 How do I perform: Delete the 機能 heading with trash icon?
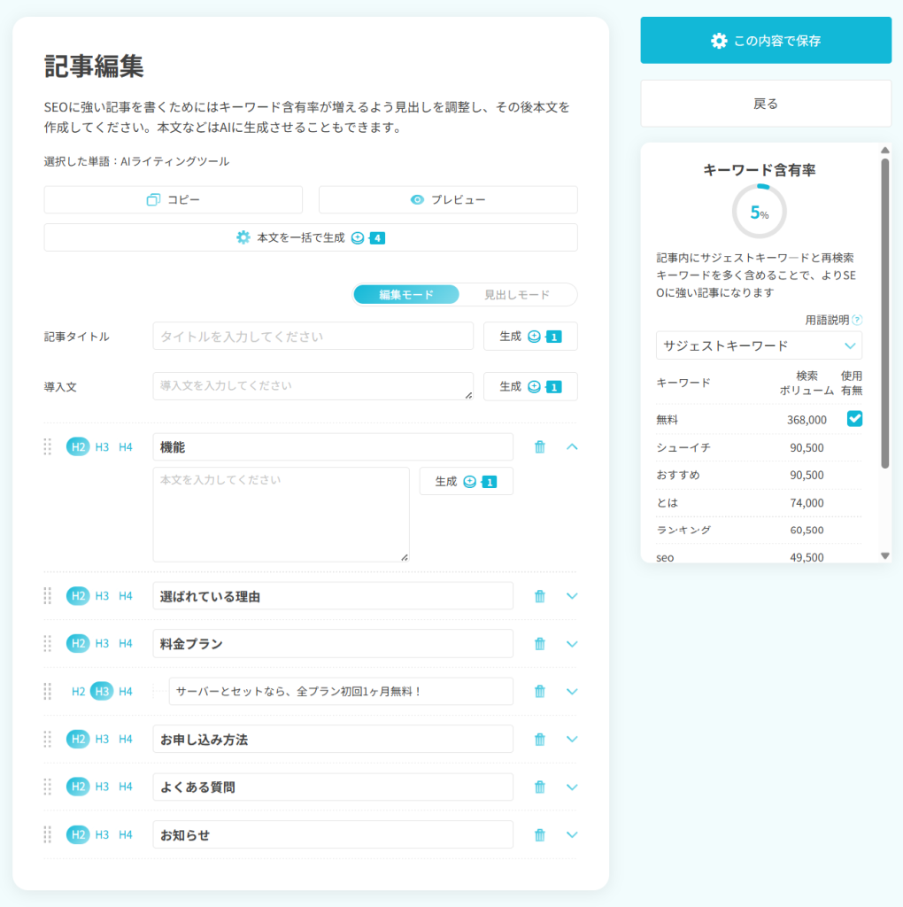tap(539, 447)
